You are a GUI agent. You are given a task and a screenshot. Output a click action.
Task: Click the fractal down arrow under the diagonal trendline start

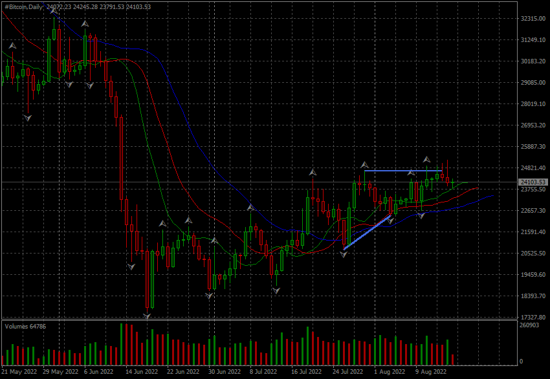click(x=344, y=254)
